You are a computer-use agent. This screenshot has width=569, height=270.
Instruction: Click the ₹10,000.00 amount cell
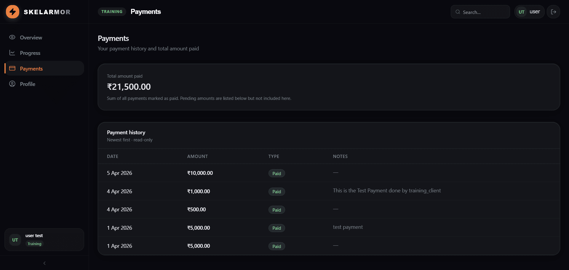click(200, 173)
